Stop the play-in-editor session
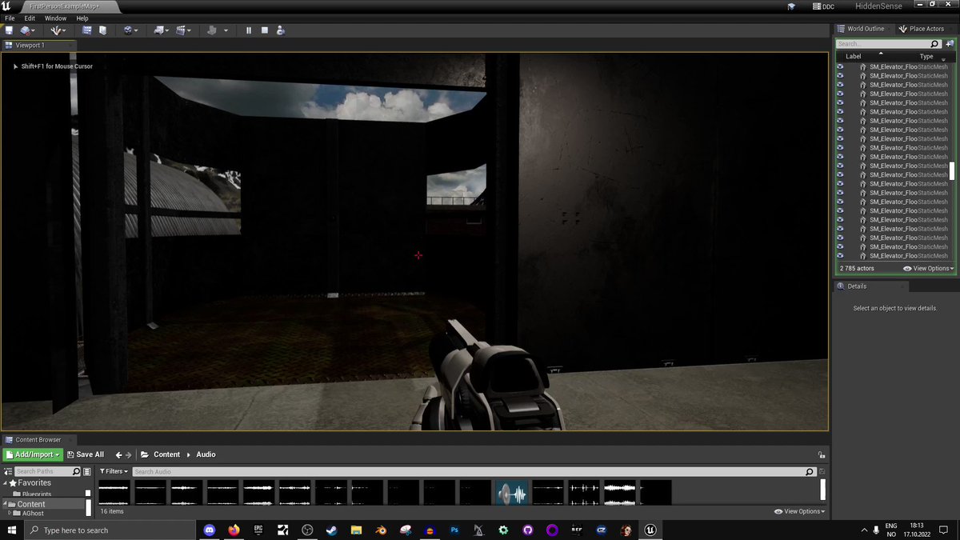The height and width of the screenshot is (540, 960). tap(264, 30)
